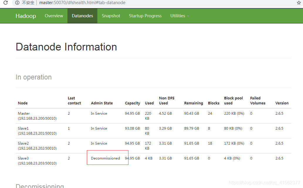Viewport: 303px width, 188px height.
Task: Click the site info icon in address bar
Action: click(x=17, y=3)
